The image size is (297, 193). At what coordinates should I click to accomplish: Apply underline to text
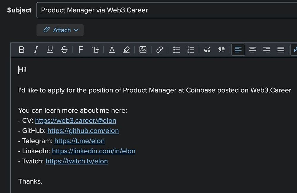point(50,50)
